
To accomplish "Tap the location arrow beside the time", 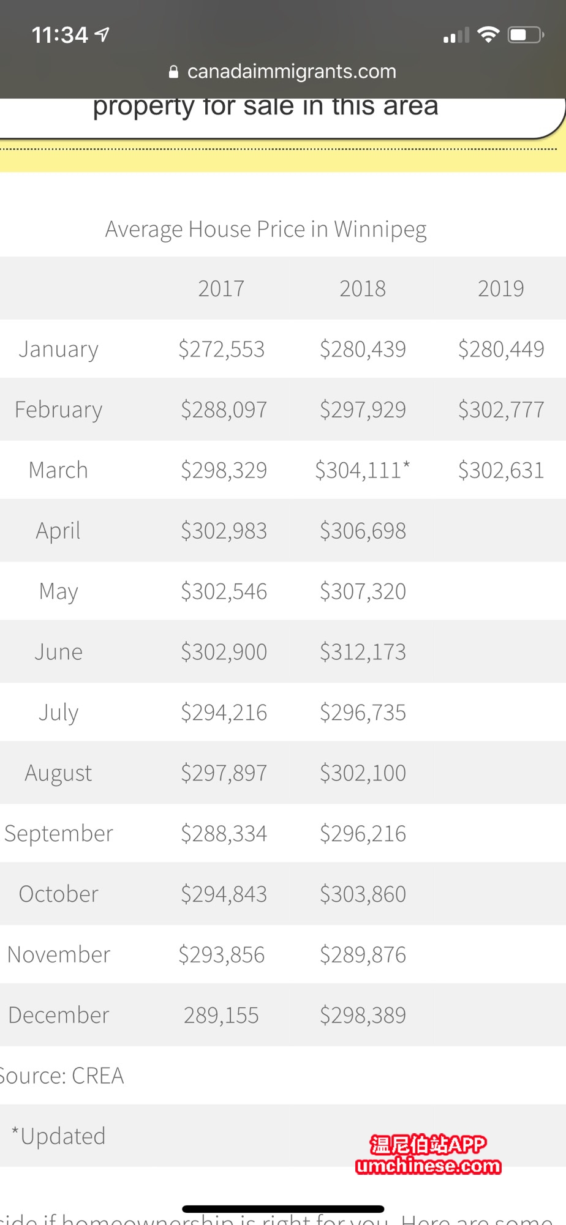I will [x=103, y=35].
